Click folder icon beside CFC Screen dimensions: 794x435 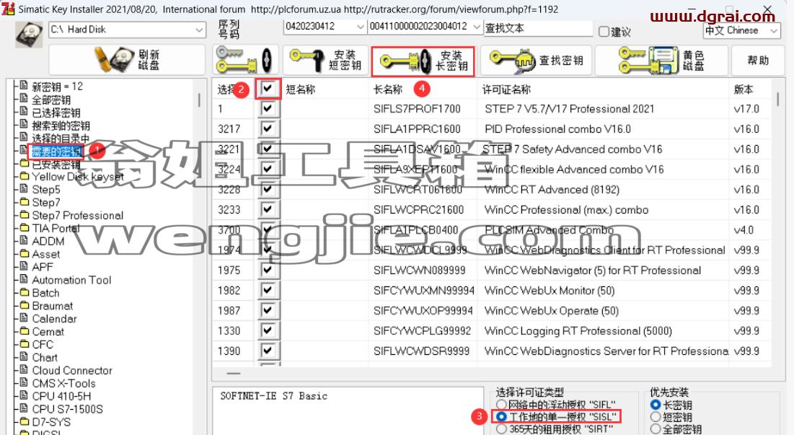[24, 344]
